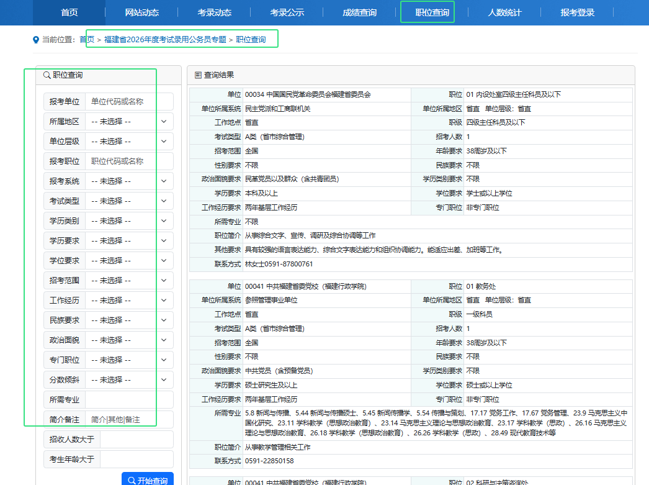
Task: Click the 报考职位 code or name field
Action: pyautogui.click(x=128, y=161)
